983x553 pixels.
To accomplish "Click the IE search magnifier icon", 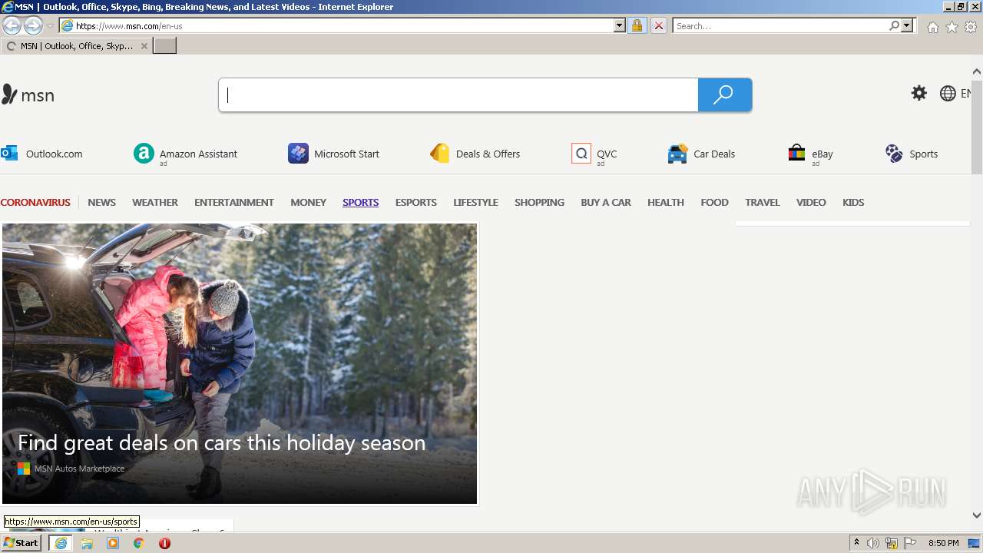I will tap(894, 25).
